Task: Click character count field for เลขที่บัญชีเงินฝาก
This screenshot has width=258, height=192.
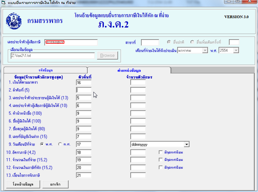Action: 138,136
